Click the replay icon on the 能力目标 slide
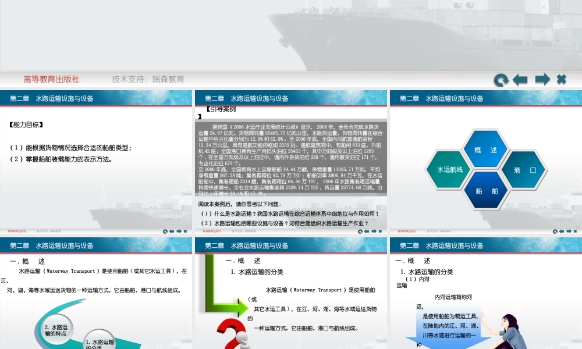This screenshot has width=582, height=349. pos(165,230)
